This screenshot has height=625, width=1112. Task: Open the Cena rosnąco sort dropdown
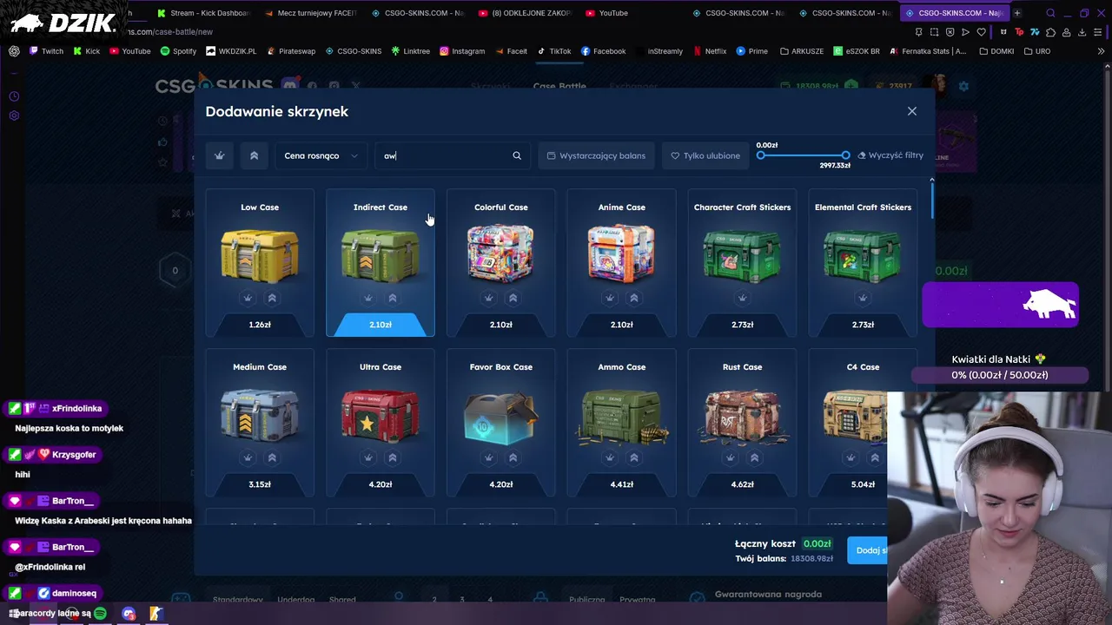321,155
